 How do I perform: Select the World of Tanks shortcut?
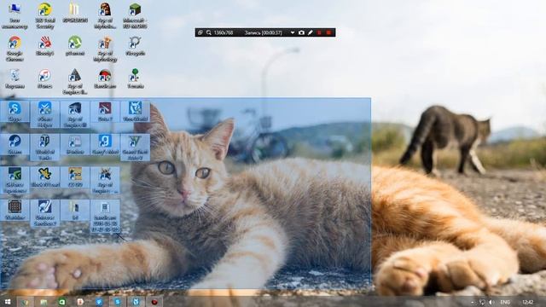(45, 148)
